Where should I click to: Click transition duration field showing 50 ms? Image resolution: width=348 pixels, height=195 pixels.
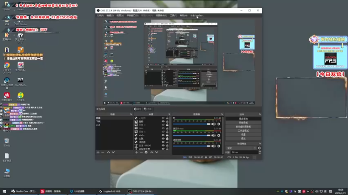[x=244, y=153]
